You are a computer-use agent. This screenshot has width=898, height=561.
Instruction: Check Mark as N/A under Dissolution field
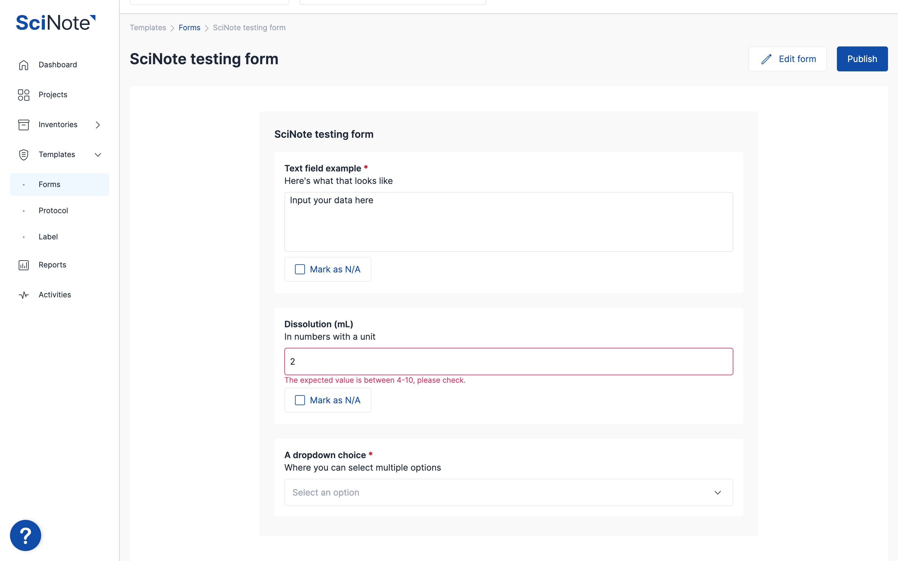[x=300, y=400]
